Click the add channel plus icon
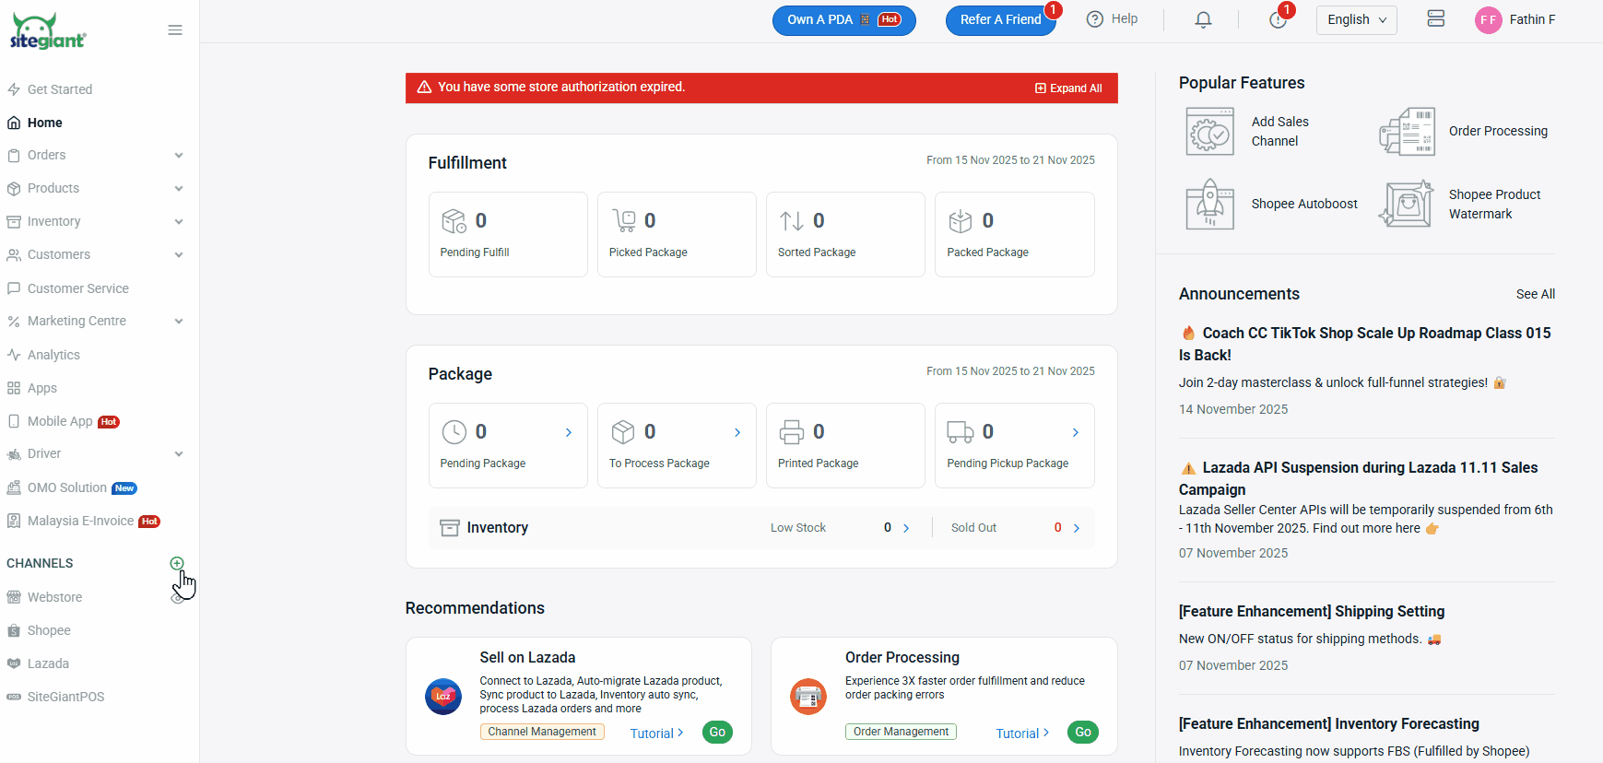1603x763 pixels. click(x=177, y=563)
